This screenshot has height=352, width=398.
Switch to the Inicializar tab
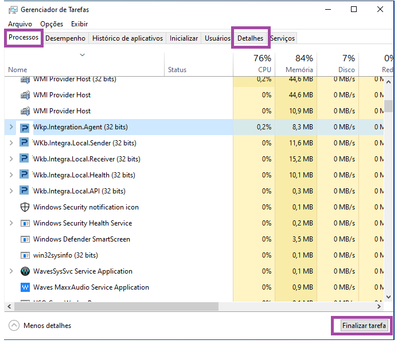click(x=184, y=38)
